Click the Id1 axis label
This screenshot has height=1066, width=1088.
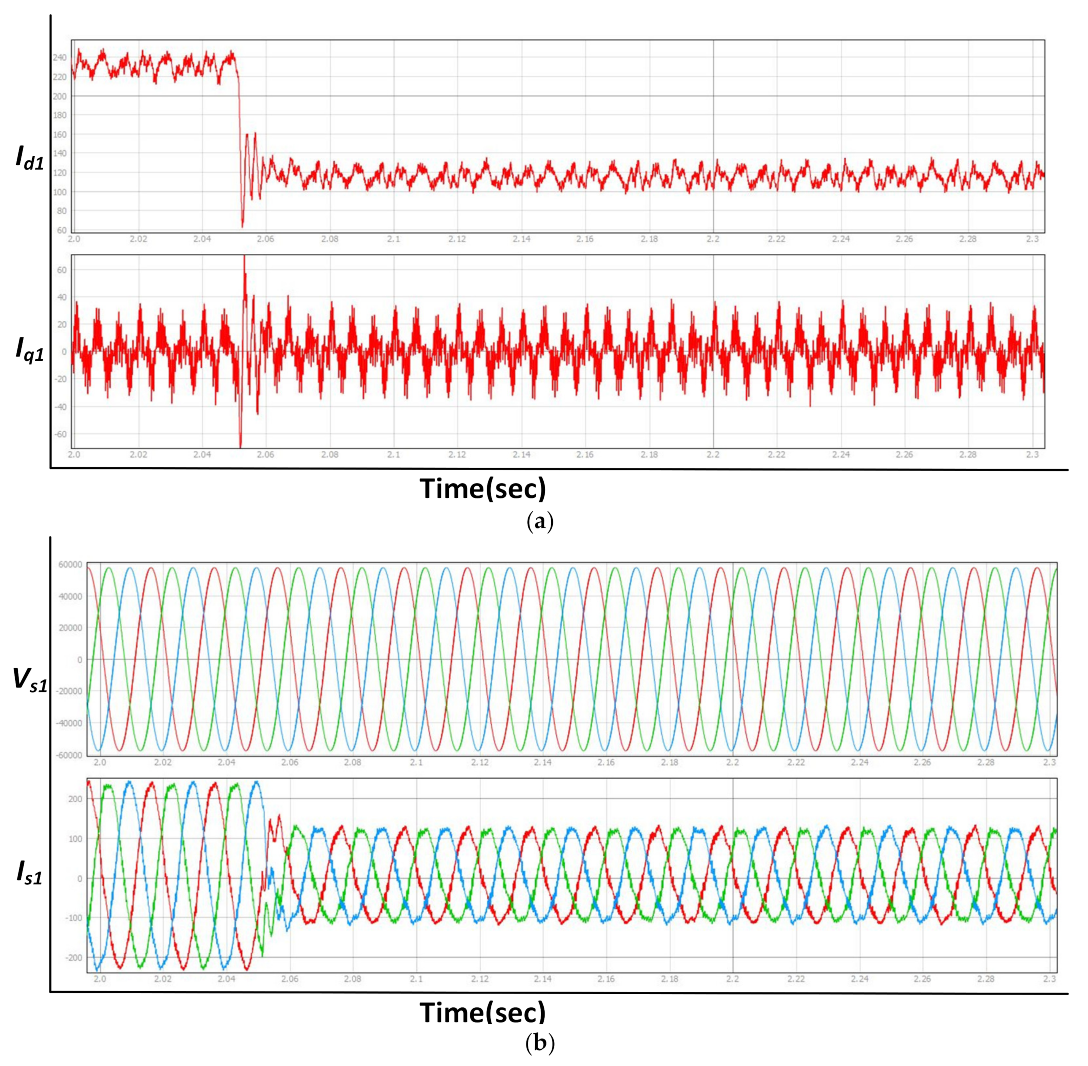click(x=30, y=158)
